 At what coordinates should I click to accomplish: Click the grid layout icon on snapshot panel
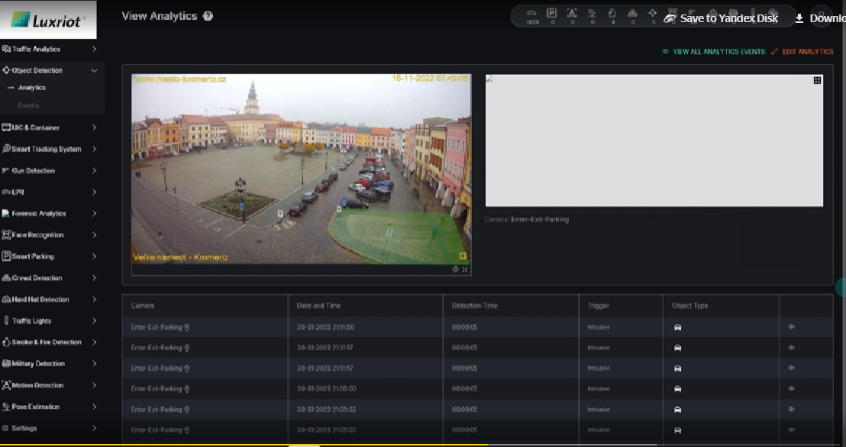click(817, 80)
